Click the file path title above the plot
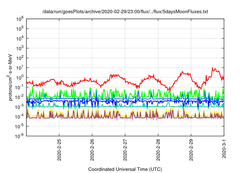 click(x=125, y=12)
